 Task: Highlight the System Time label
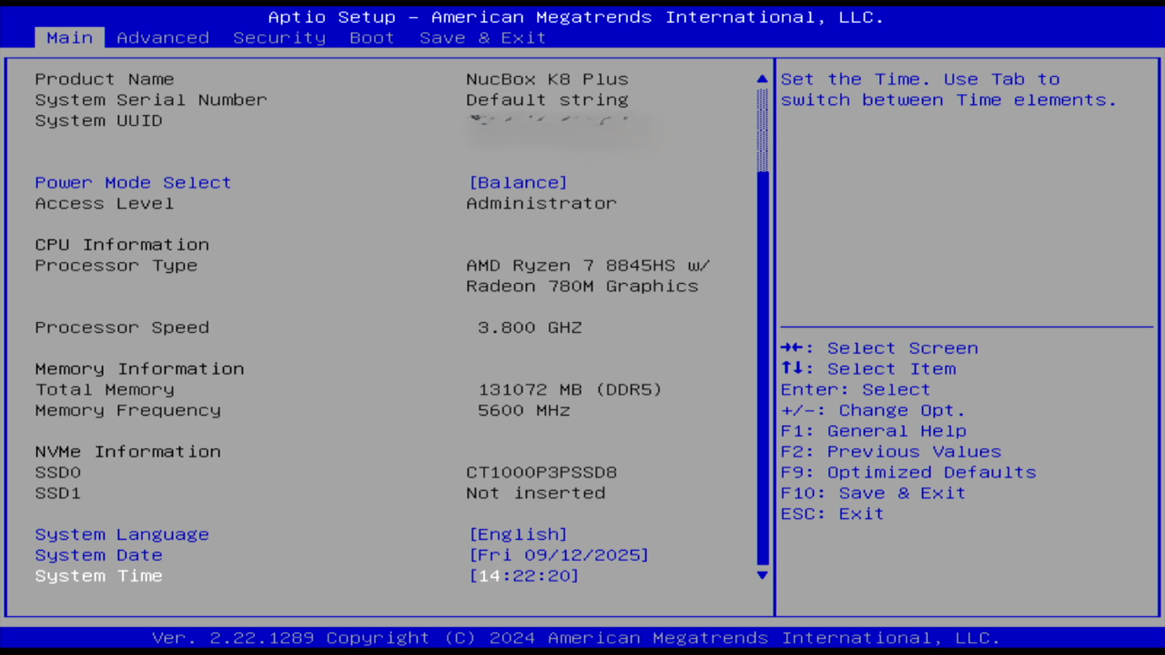98,576
